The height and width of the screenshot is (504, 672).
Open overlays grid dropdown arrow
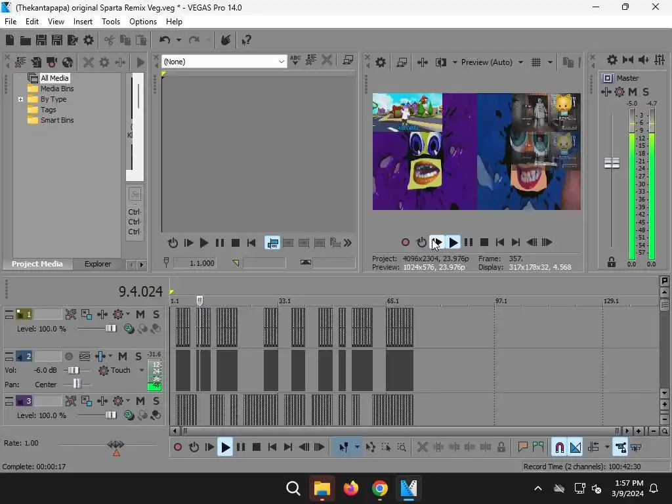[x=550, y=62]
